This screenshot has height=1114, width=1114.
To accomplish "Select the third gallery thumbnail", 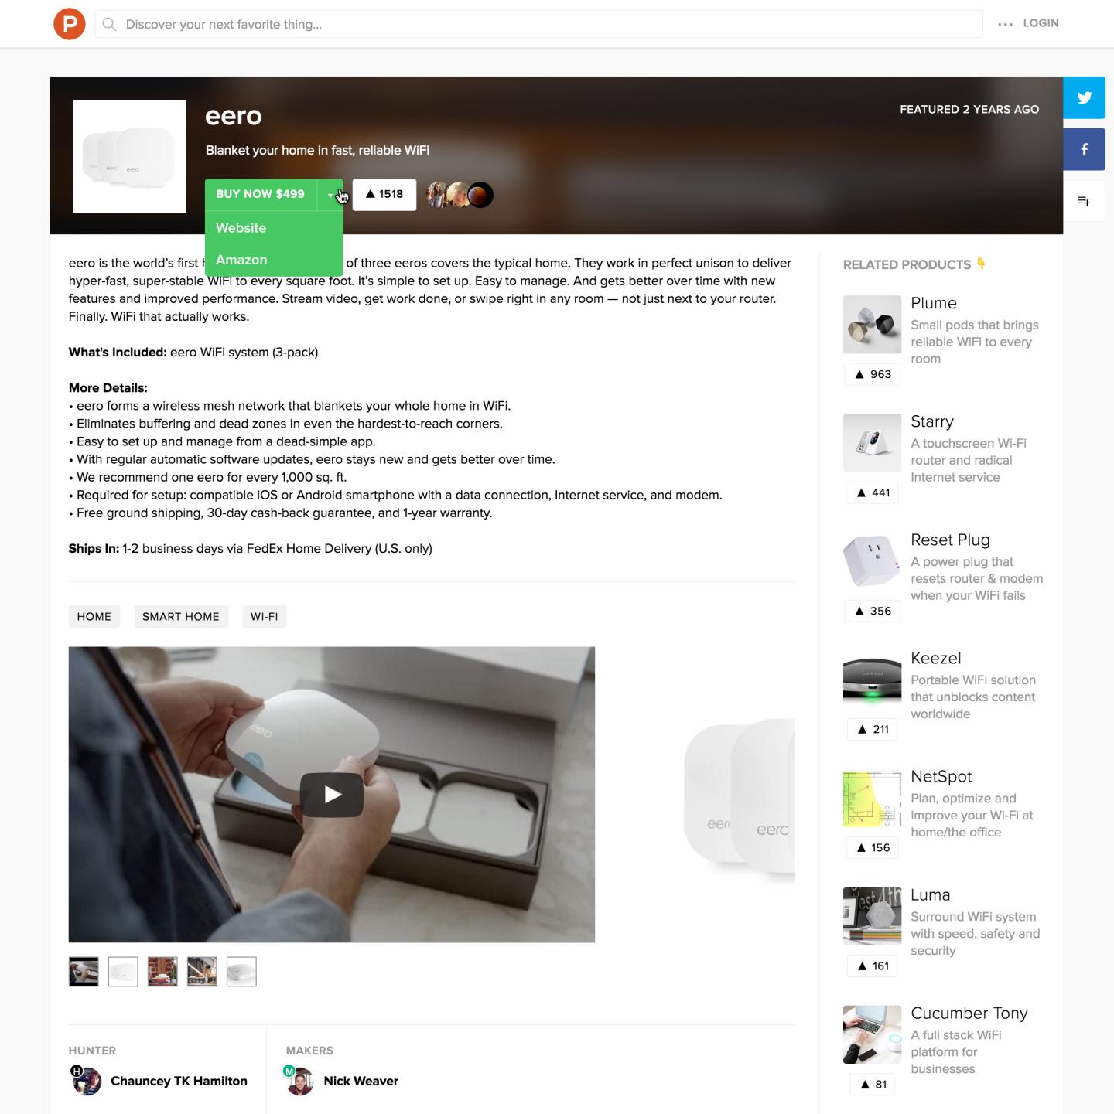I will click(x=162, y=972).
